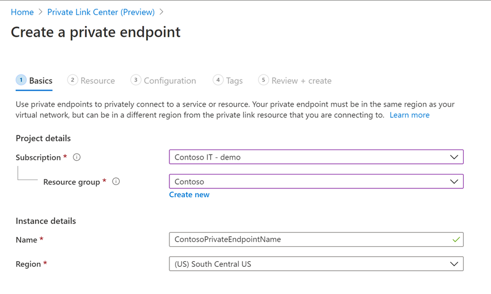Click the step 3 circle icon
Viewport: 491px width, 294px height.
coord(135,80)
